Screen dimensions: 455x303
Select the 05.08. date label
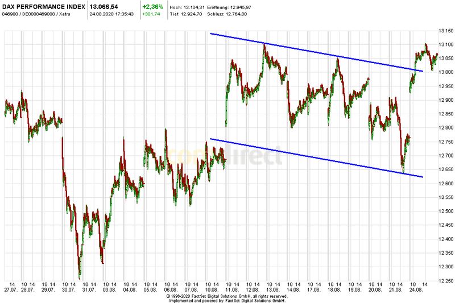[x=150, y=290]
